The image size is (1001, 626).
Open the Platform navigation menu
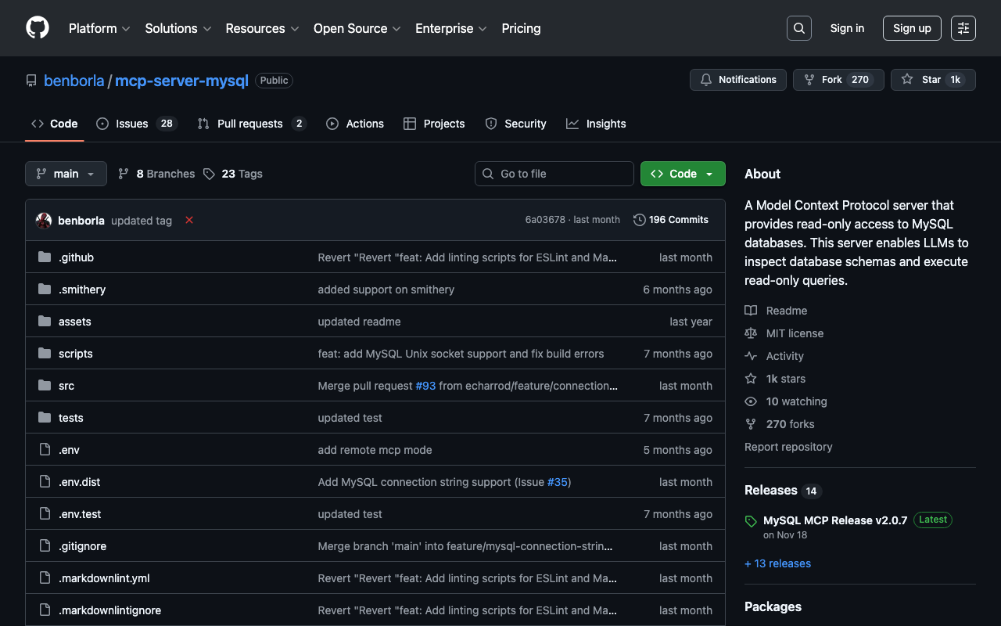[x=99, y=28]
